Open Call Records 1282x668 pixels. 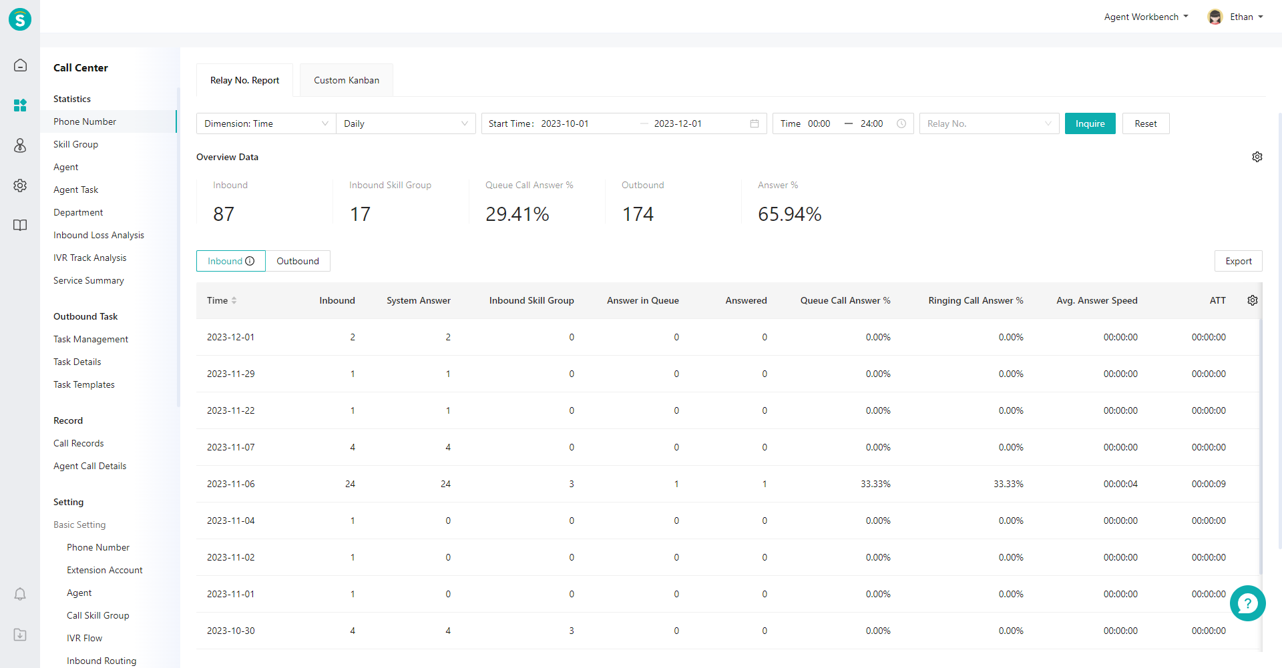pyautogui.click(x=79, y=443)
